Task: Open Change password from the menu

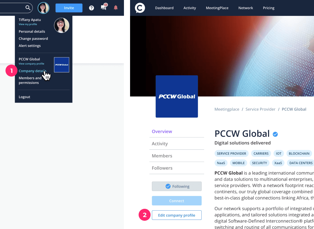Action: (33, 39)
